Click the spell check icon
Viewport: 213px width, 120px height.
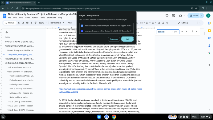pos(31,23)
